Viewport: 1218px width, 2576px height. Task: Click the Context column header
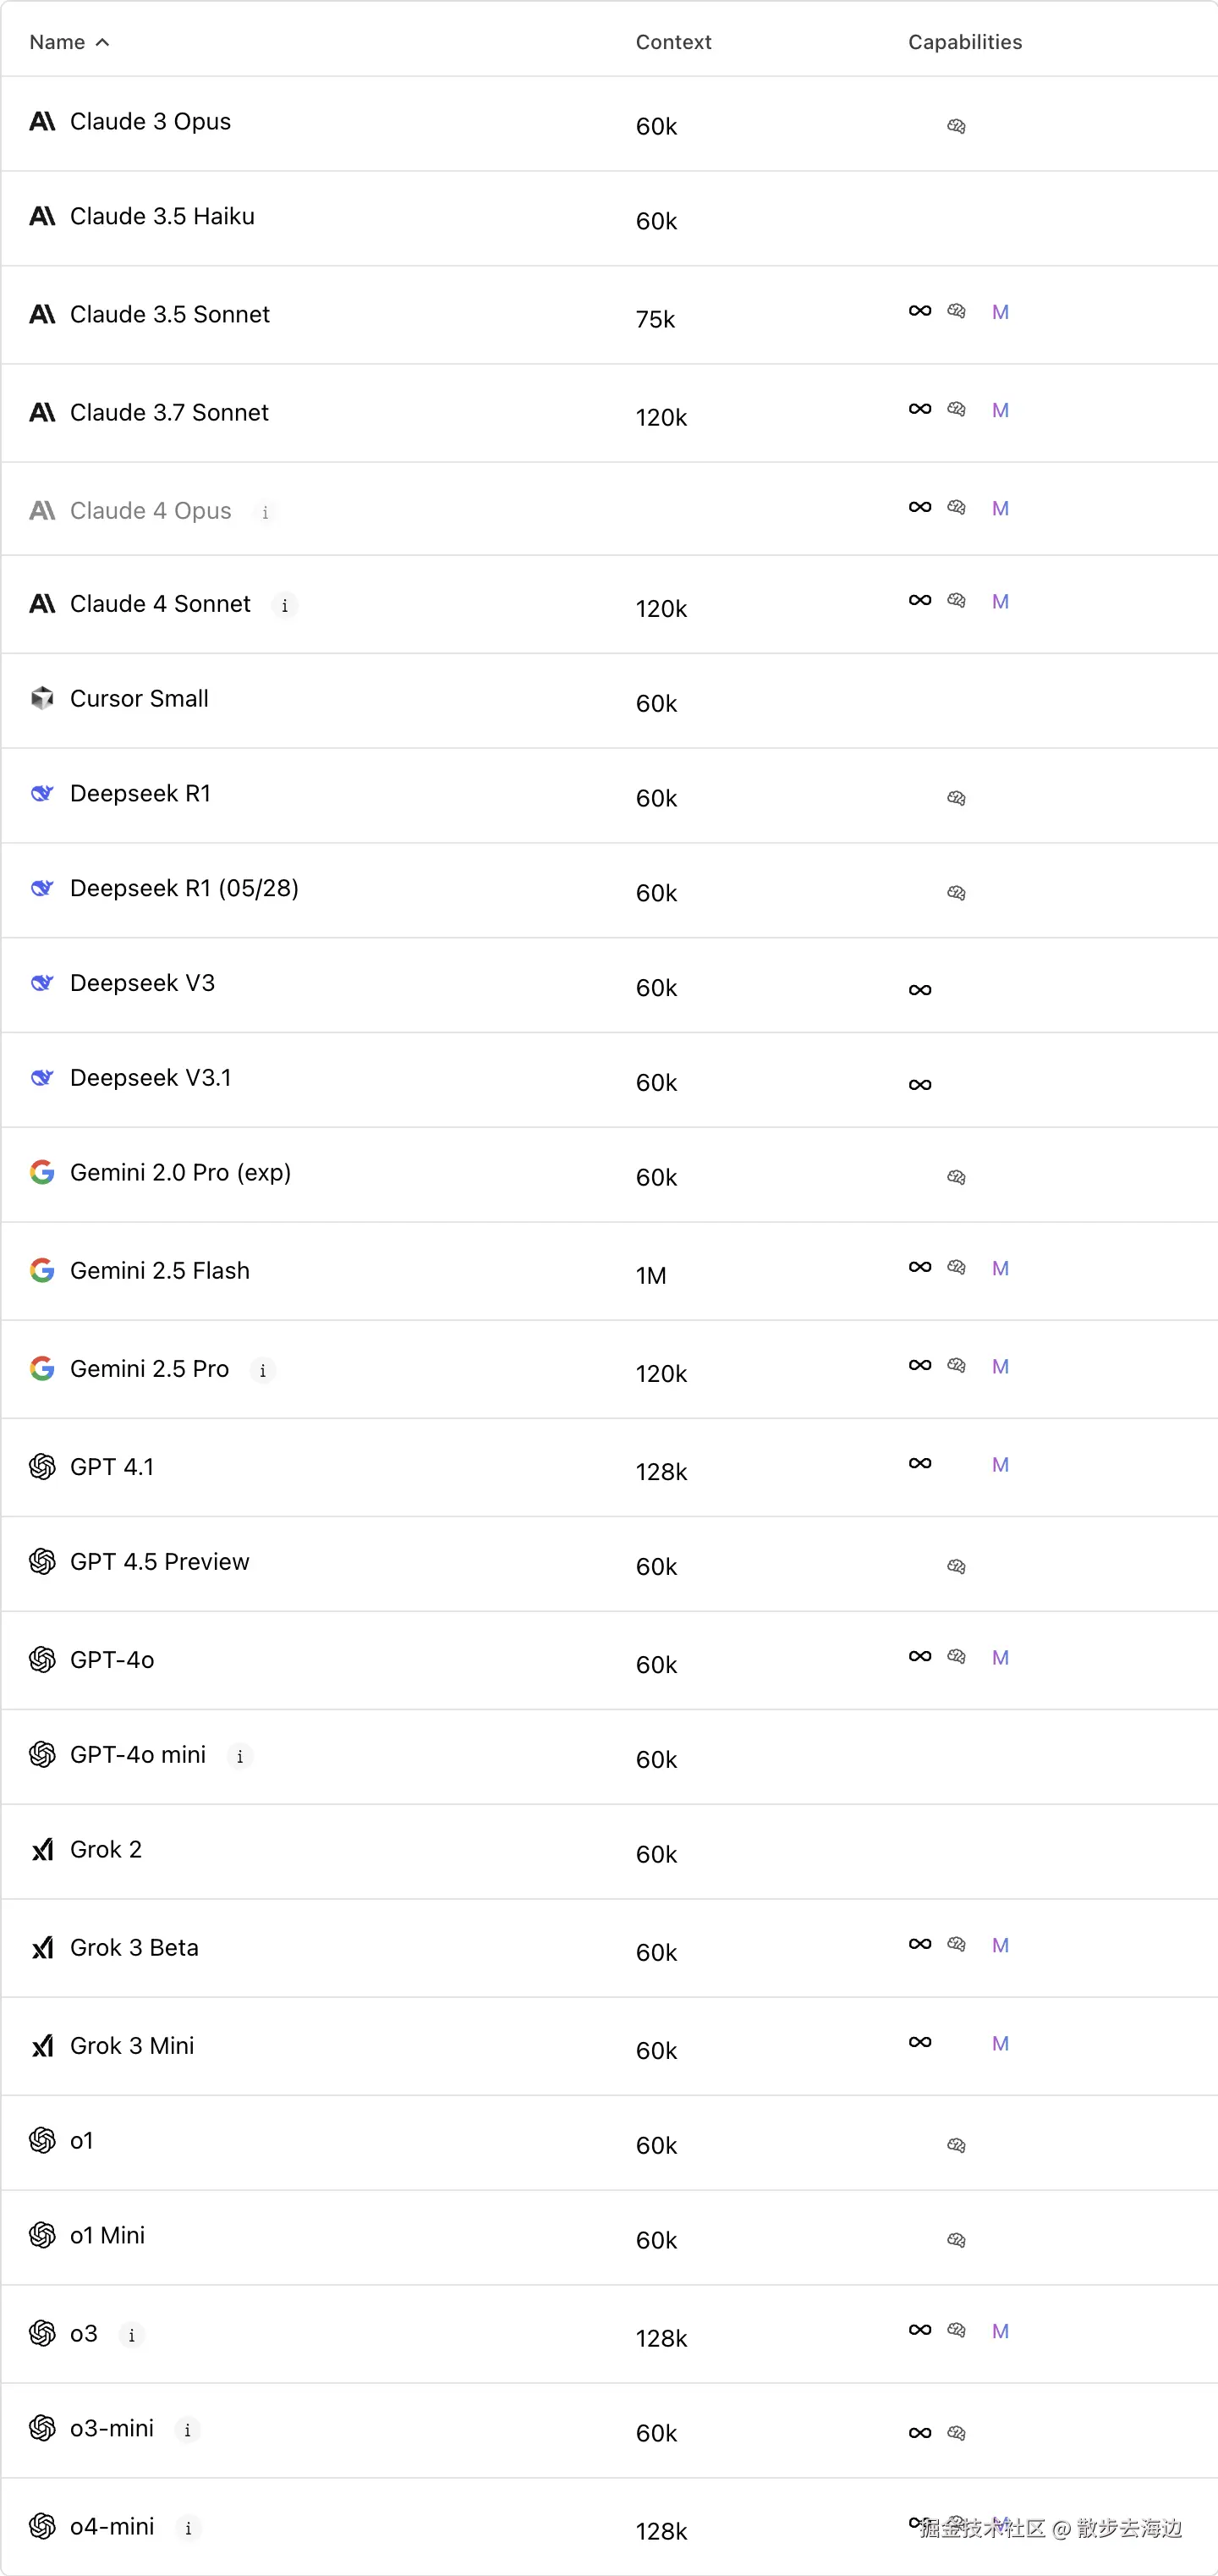[673, 42]
